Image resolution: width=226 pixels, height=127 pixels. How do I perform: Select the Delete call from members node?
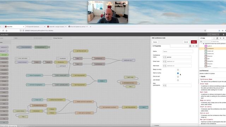pos(83,102)
